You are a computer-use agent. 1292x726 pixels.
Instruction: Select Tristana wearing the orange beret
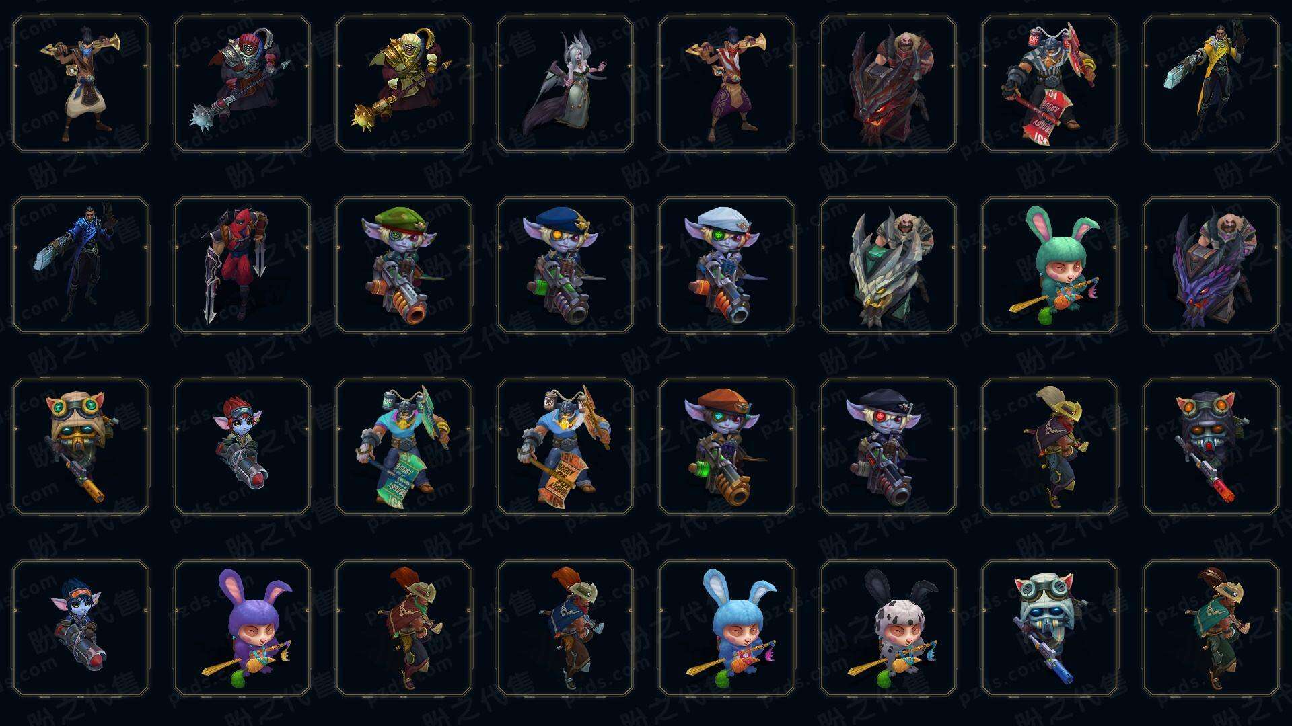click(x=727, y=446)
